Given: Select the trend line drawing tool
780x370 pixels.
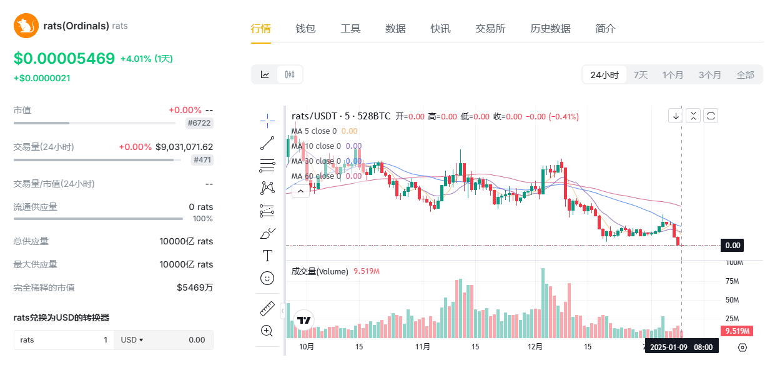Looking at the screenshot, I should tap(267, 143).
